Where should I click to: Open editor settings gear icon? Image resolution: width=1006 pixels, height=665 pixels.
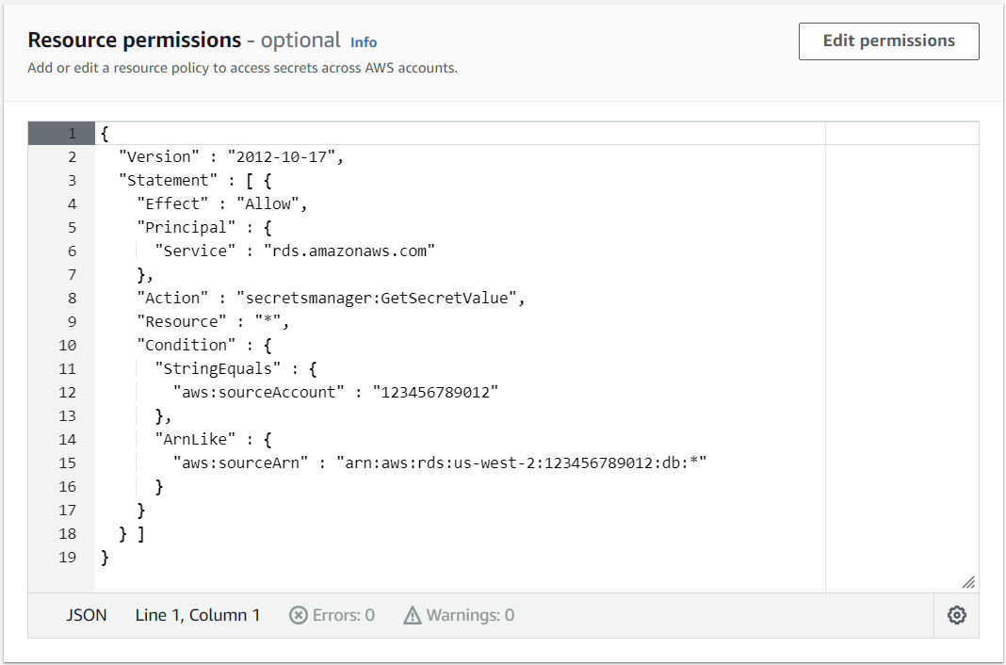tap(956, 615)
